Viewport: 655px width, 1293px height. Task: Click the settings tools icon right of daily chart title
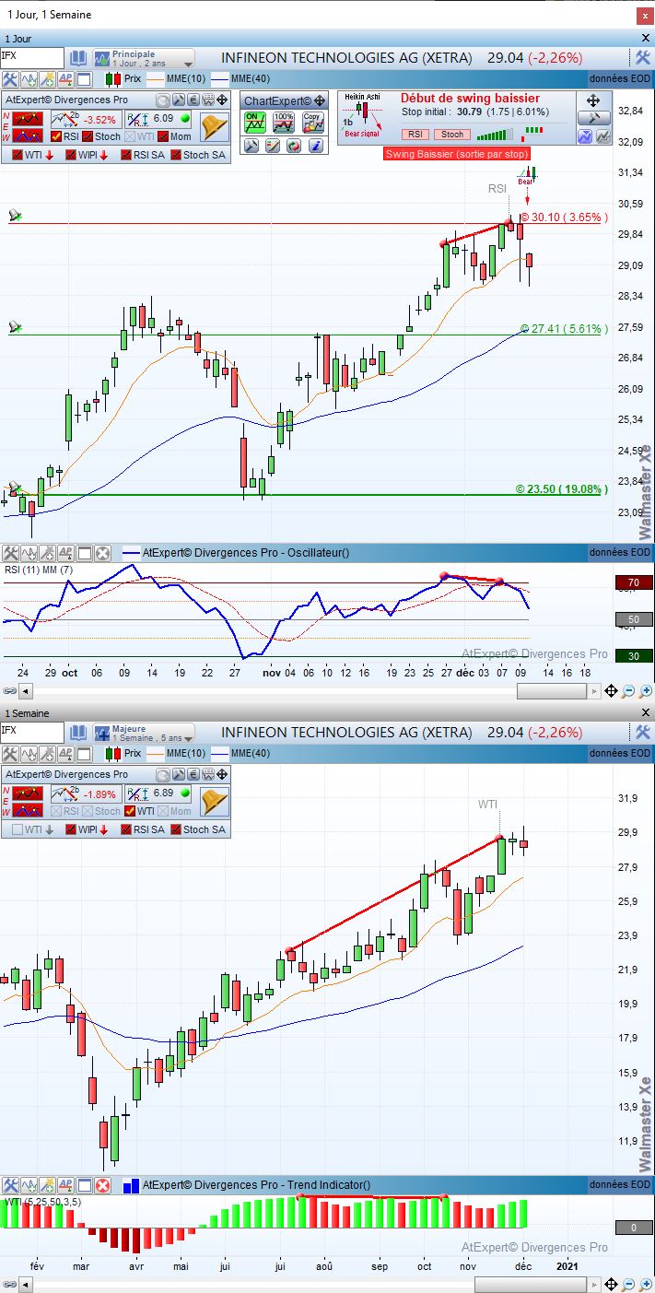(643, 57)
